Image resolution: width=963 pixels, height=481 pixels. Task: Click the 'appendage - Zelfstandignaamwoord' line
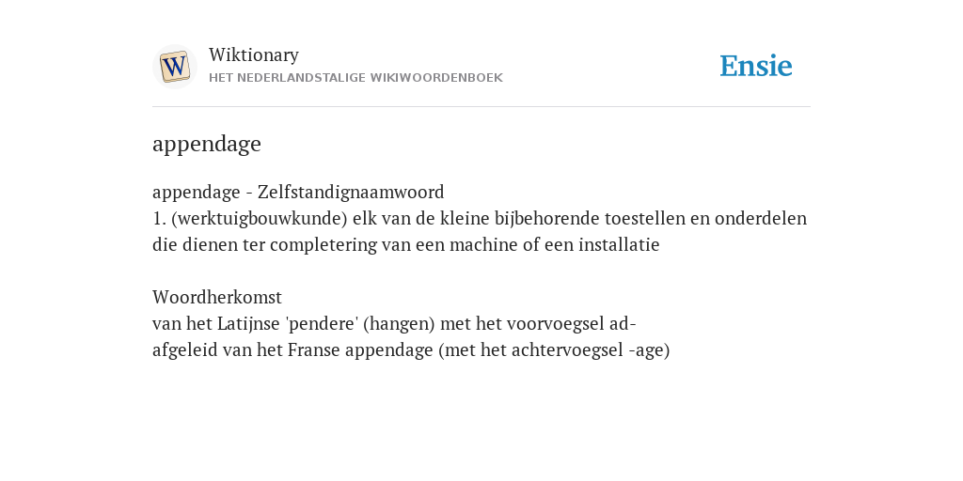pos(298,192)
